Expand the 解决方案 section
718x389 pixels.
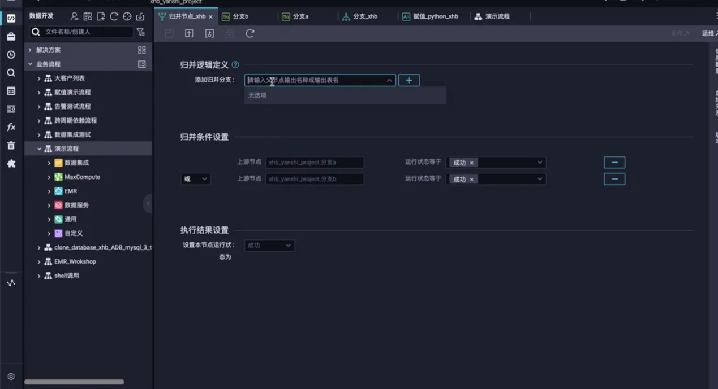(30, 50)
